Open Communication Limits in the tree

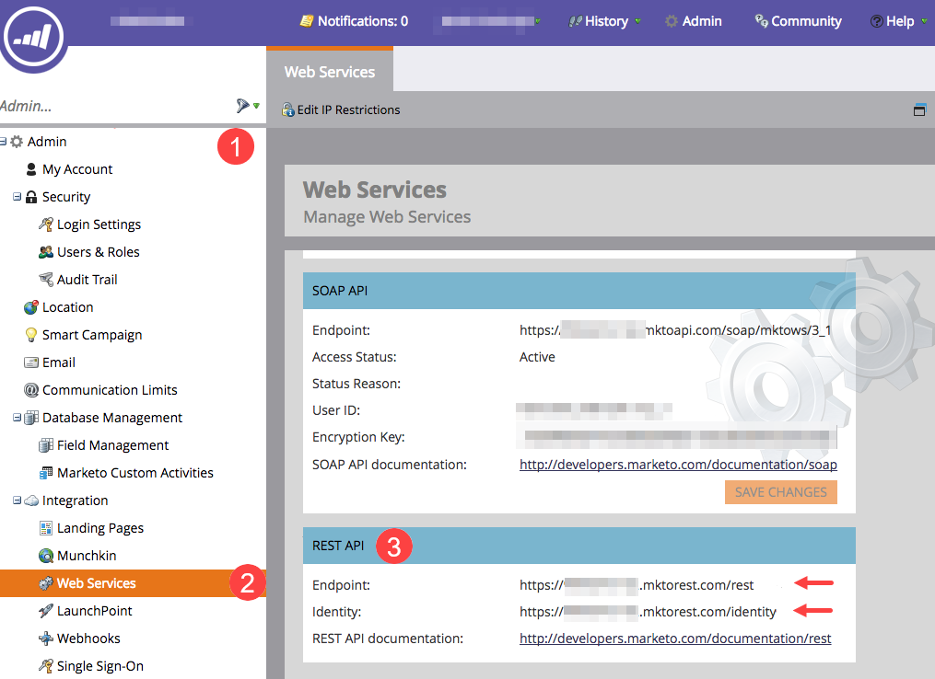(110, 390)
